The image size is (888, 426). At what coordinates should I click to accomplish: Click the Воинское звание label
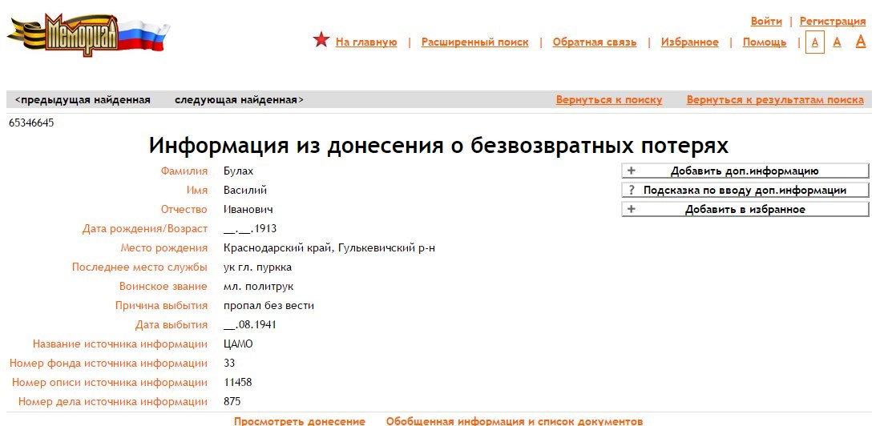click(x=163, y=286)
